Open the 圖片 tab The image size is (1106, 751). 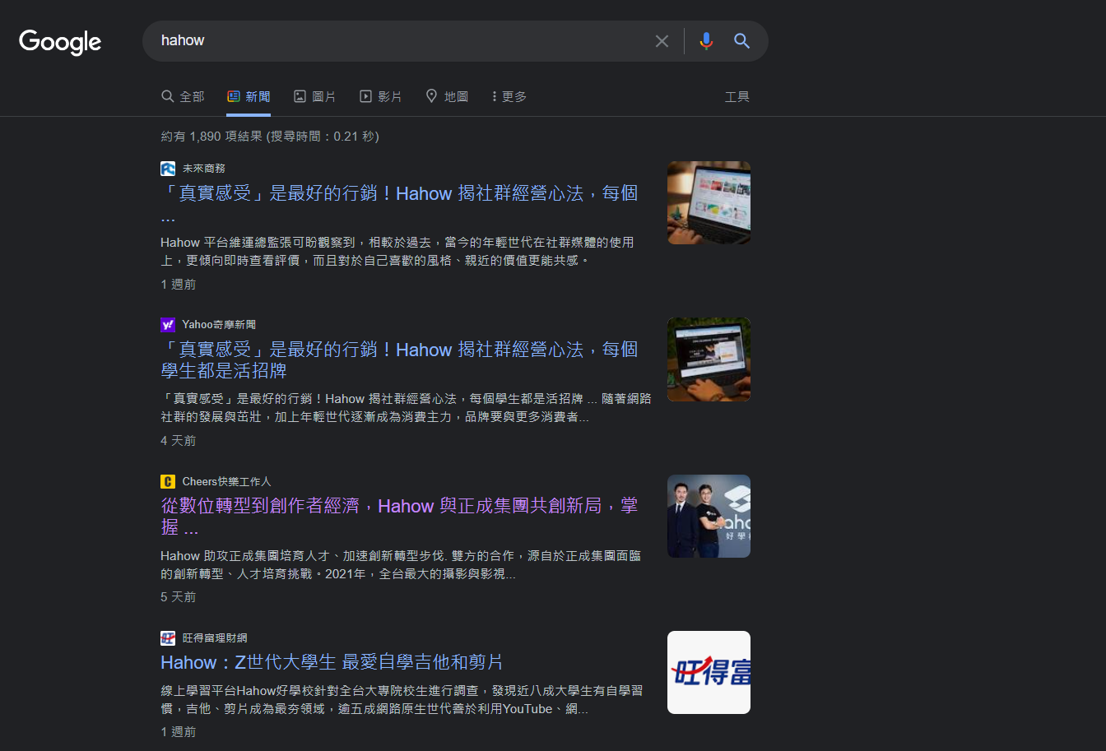pyautogui.click(x=314, y=96)
